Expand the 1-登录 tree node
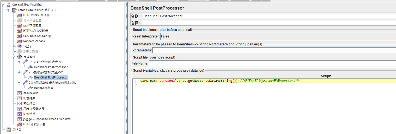 pyautogui.click(x=14, y=46)
